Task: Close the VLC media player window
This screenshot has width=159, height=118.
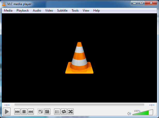Action: (x=151, y=3)
